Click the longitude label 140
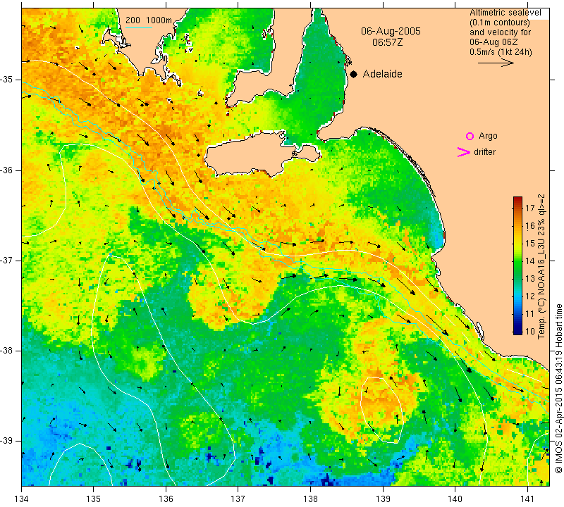 tap(455, 499)
